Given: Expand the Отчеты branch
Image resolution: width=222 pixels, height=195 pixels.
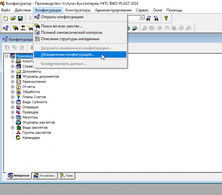Looking at the screenshot, I should pos(13,87).
